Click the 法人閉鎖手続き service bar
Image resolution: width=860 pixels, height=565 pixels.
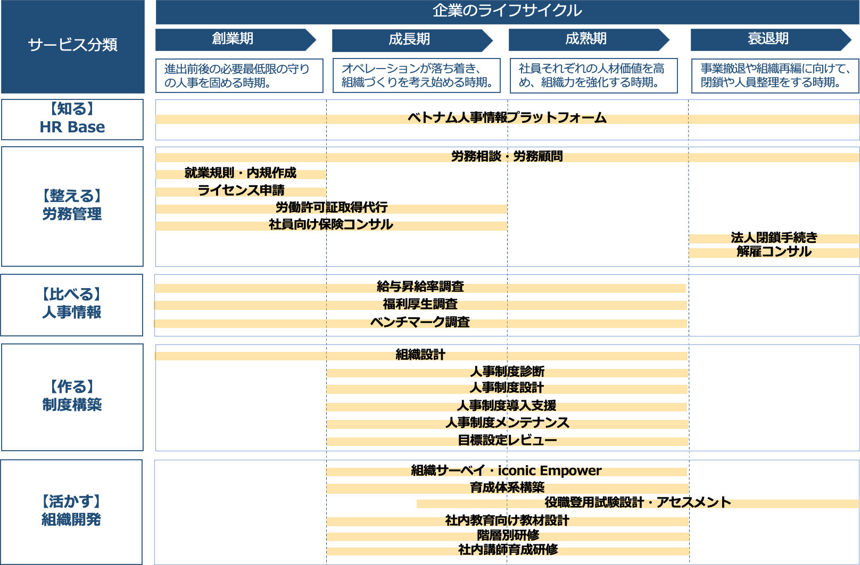(x=773, y=238)
